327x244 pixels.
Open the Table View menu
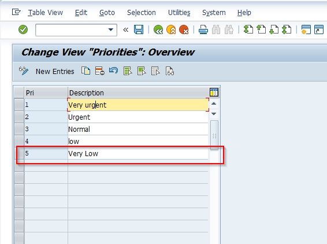tap(46, 13)
